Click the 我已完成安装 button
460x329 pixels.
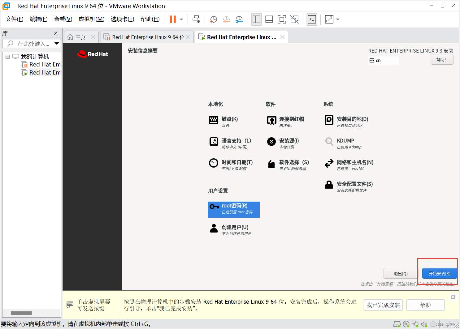coord(383,305)
